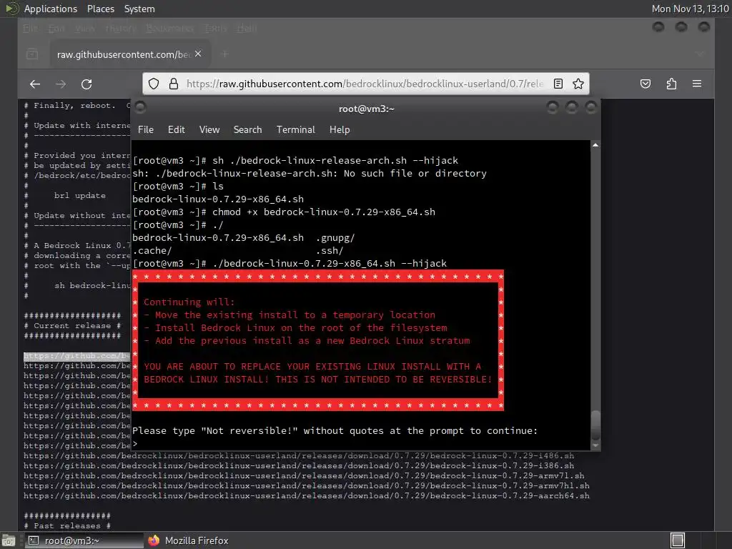Click "Install Bedrock Linux on the root" line
The width and height of the screenshot is (732, 549).
click(295, 327)
